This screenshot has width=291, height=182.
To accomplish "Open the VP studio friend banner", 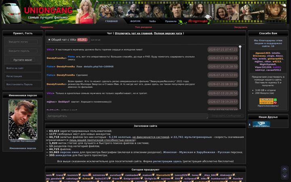I will (x=261, y=124).
